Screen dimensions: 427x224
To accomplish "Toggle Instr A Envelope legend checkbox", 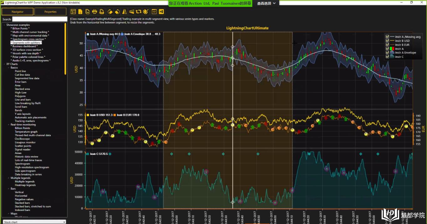I will pyautogui.click(x=388, y=53).
